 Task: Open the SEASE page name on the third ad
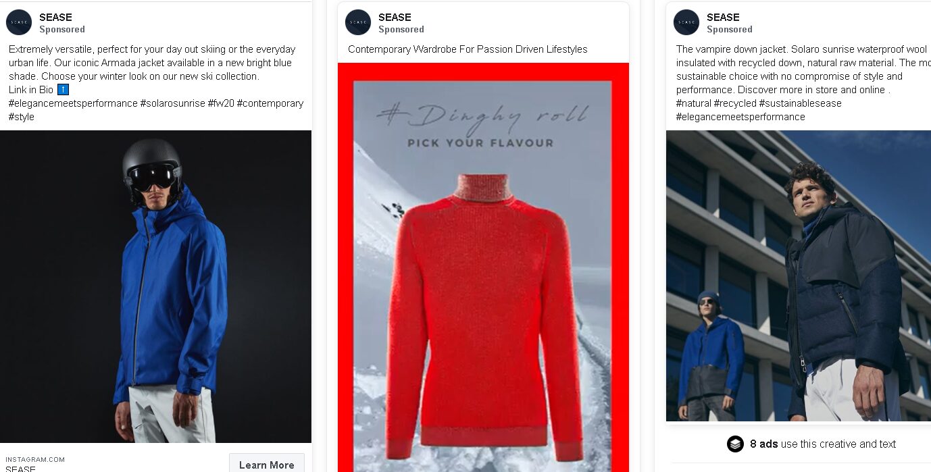pyautogui.click(x=723, y=17)
